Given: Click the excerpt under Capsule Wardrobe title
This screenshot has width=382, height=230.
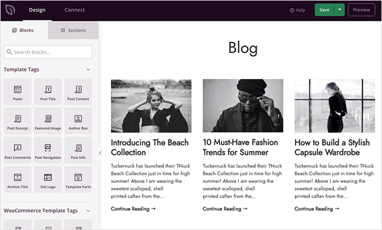Looking at the screenshot, I should 334,181.
